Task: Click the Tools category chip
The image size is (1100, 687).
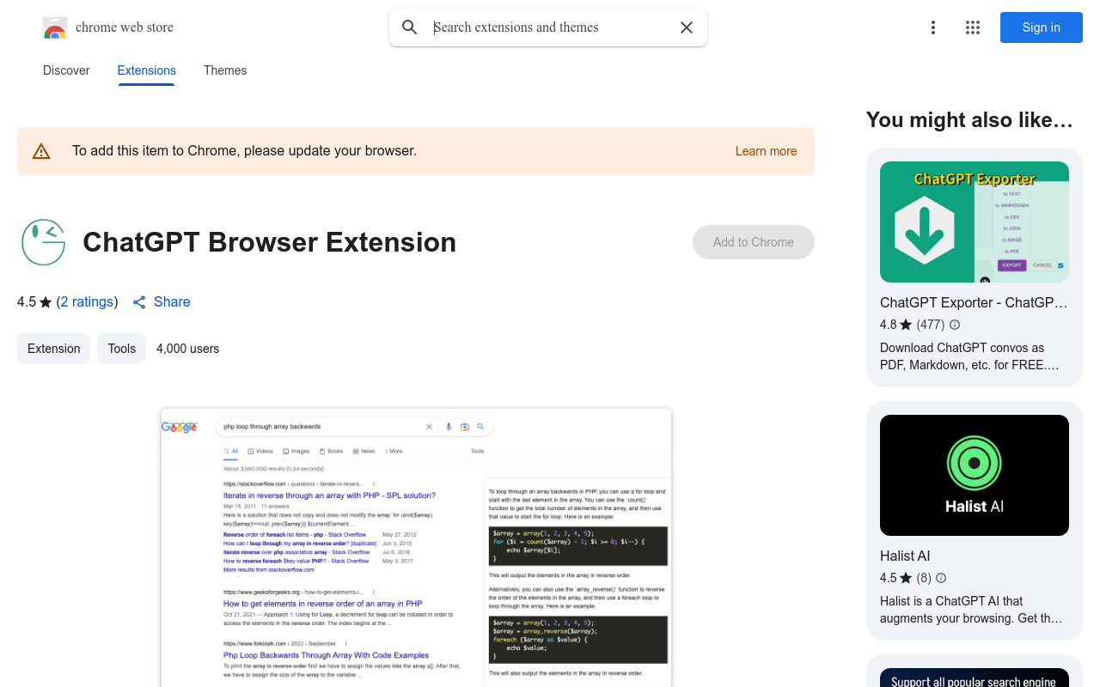Action: coord(122,349)
